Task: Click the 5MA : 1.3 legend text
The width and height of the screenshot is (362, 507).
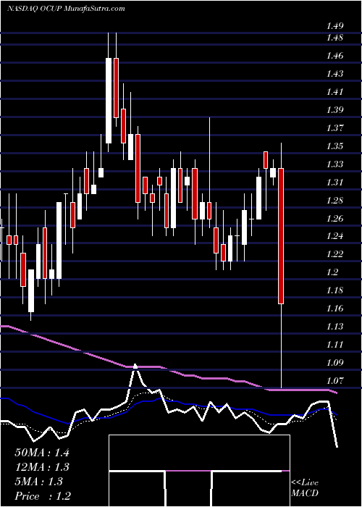Action: (39, 482)
